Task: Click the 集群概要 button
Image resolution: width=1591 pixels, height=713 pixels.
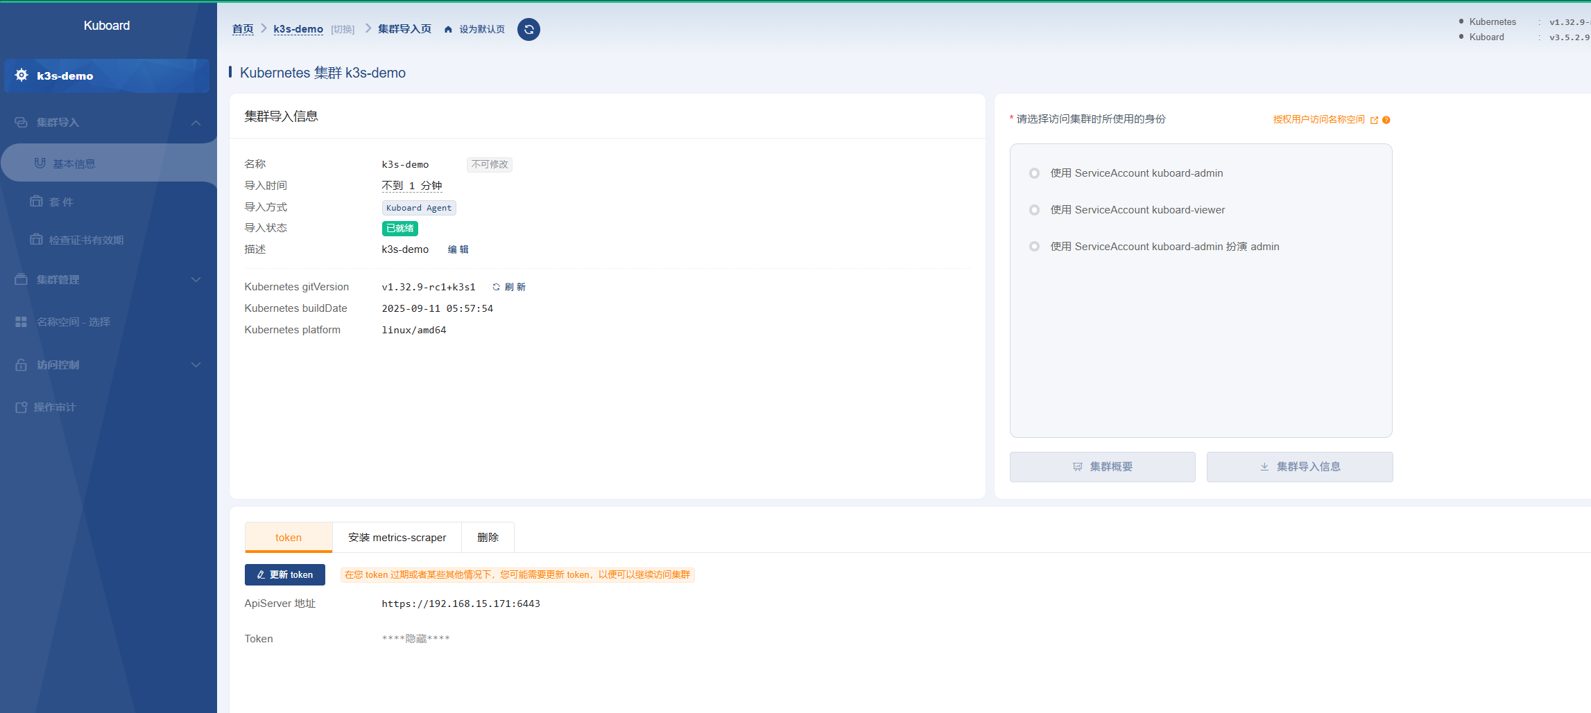Action: pos(1102,467)
